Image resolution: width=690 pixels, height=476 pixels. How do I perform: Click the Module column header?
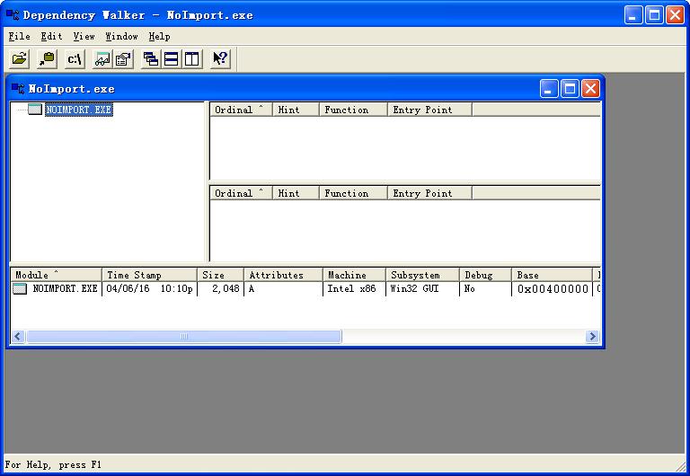[56, 275]
